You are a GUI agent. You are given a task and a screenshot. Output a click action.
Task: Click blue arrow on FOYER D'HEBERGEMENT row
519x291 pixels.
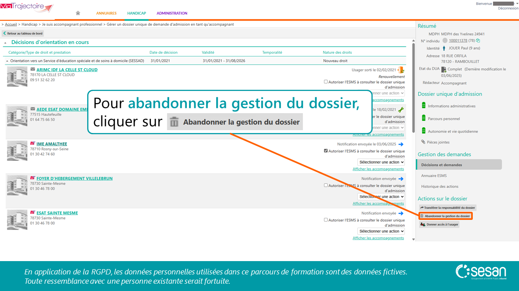[401, 179]
